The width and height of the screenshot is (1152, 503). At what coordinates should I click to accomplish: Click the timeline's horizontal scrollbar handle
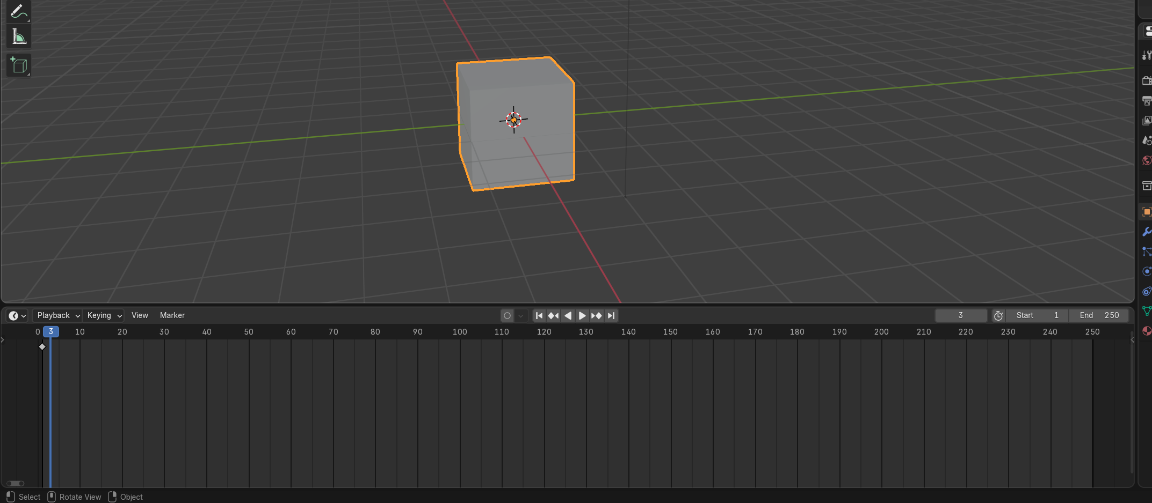pyautogui.click(x=15, y=483)
